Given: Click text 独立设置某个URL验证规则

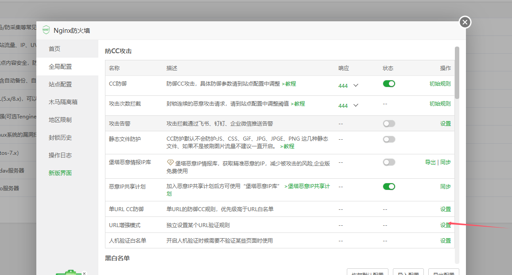Looking at the screenshot, I should tap(198, 225).
